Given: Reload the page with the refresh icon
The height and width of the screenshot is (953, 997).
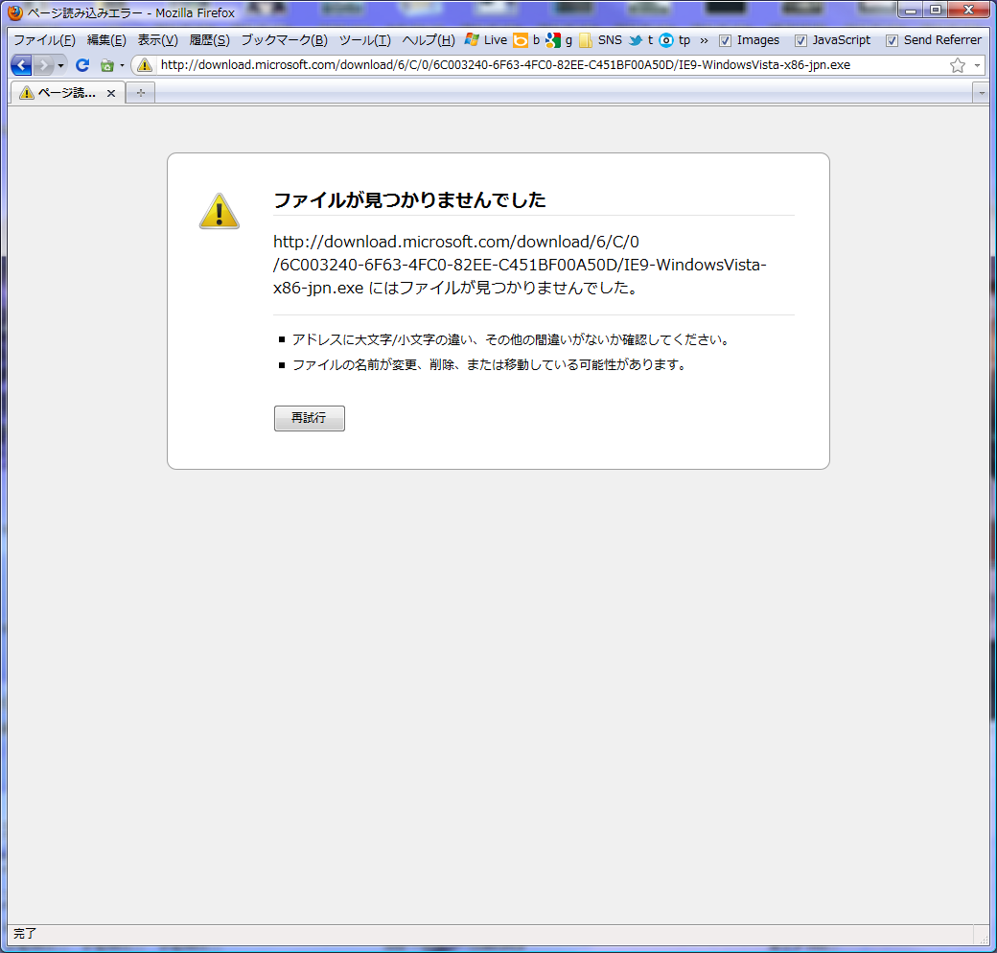Looking at the screenshot, I should 82,65.
